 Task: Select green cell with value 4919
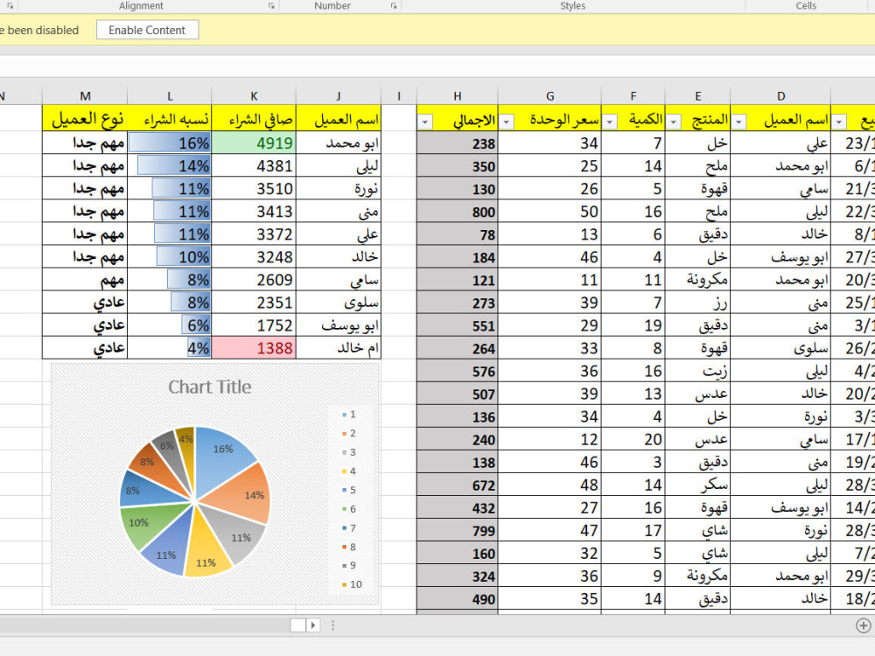[254, 143]
